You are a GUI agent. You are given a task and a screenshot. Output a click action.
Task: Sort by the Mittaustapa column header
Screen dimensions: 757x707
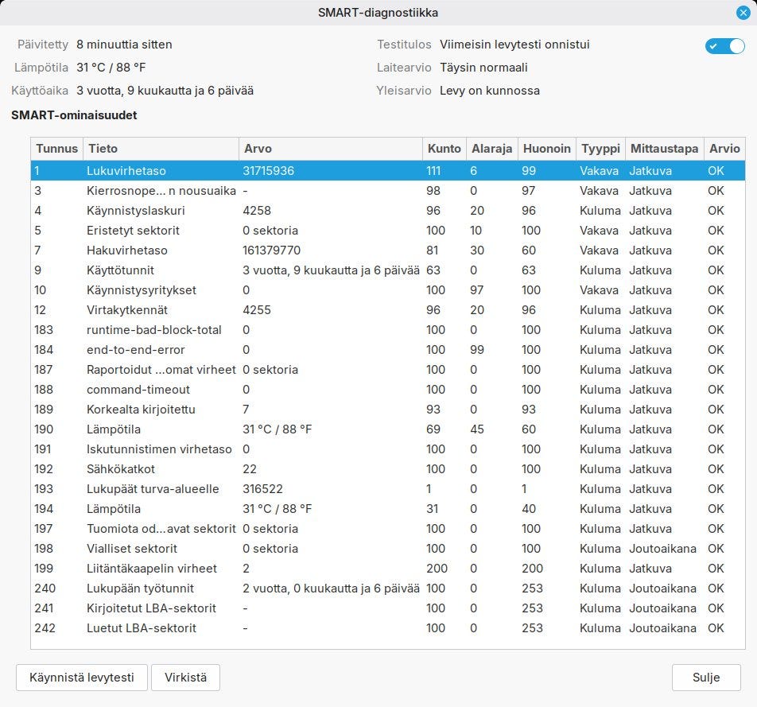pyautogui.click(x=664, y=149)
